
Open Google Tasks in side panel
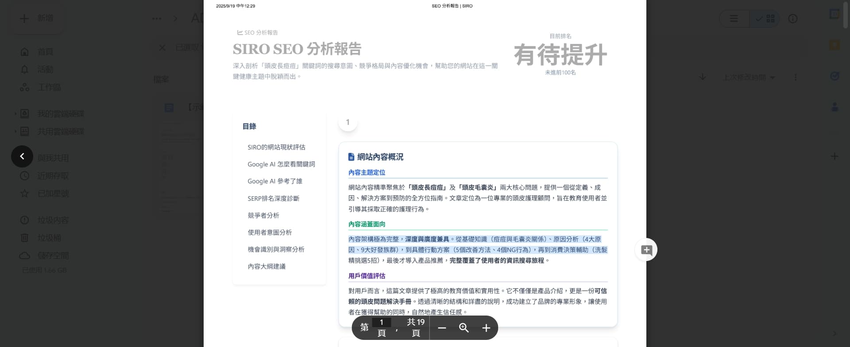[x=835, y=76]
